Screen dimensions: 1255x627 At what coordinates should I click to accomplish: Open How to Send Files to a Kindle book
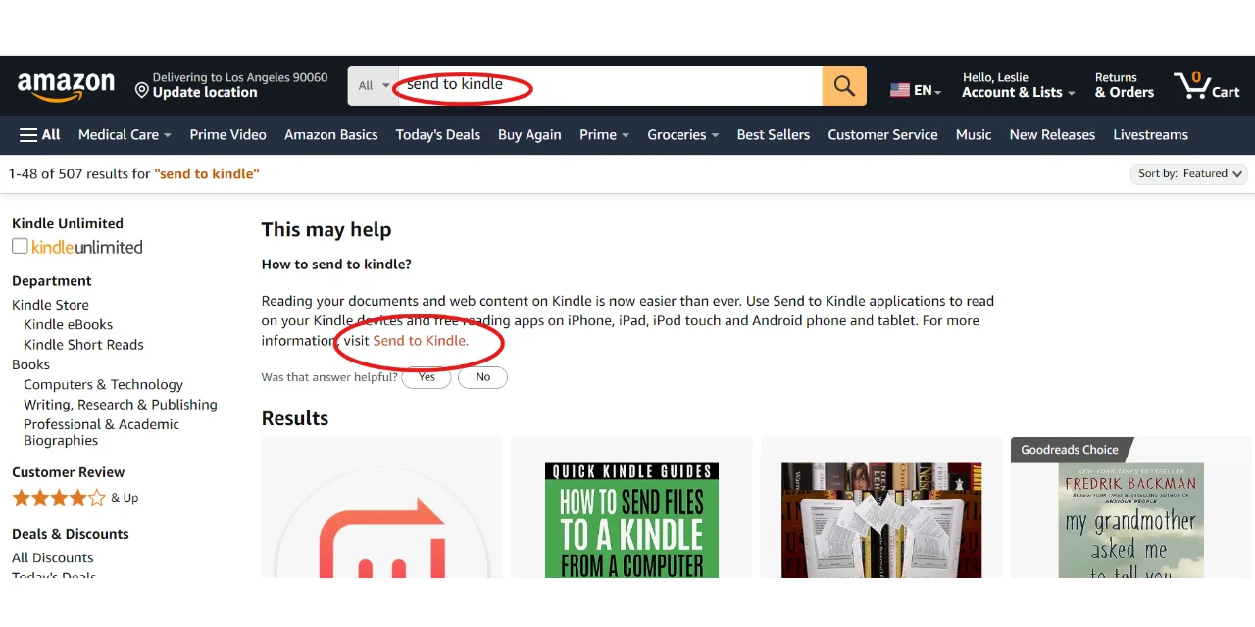coord(631,520)
